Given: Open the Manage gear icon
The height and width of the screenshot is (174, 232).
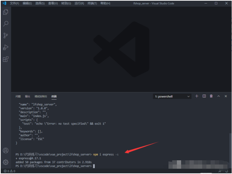Looking at the screenshot, I should tap(6, 162).
